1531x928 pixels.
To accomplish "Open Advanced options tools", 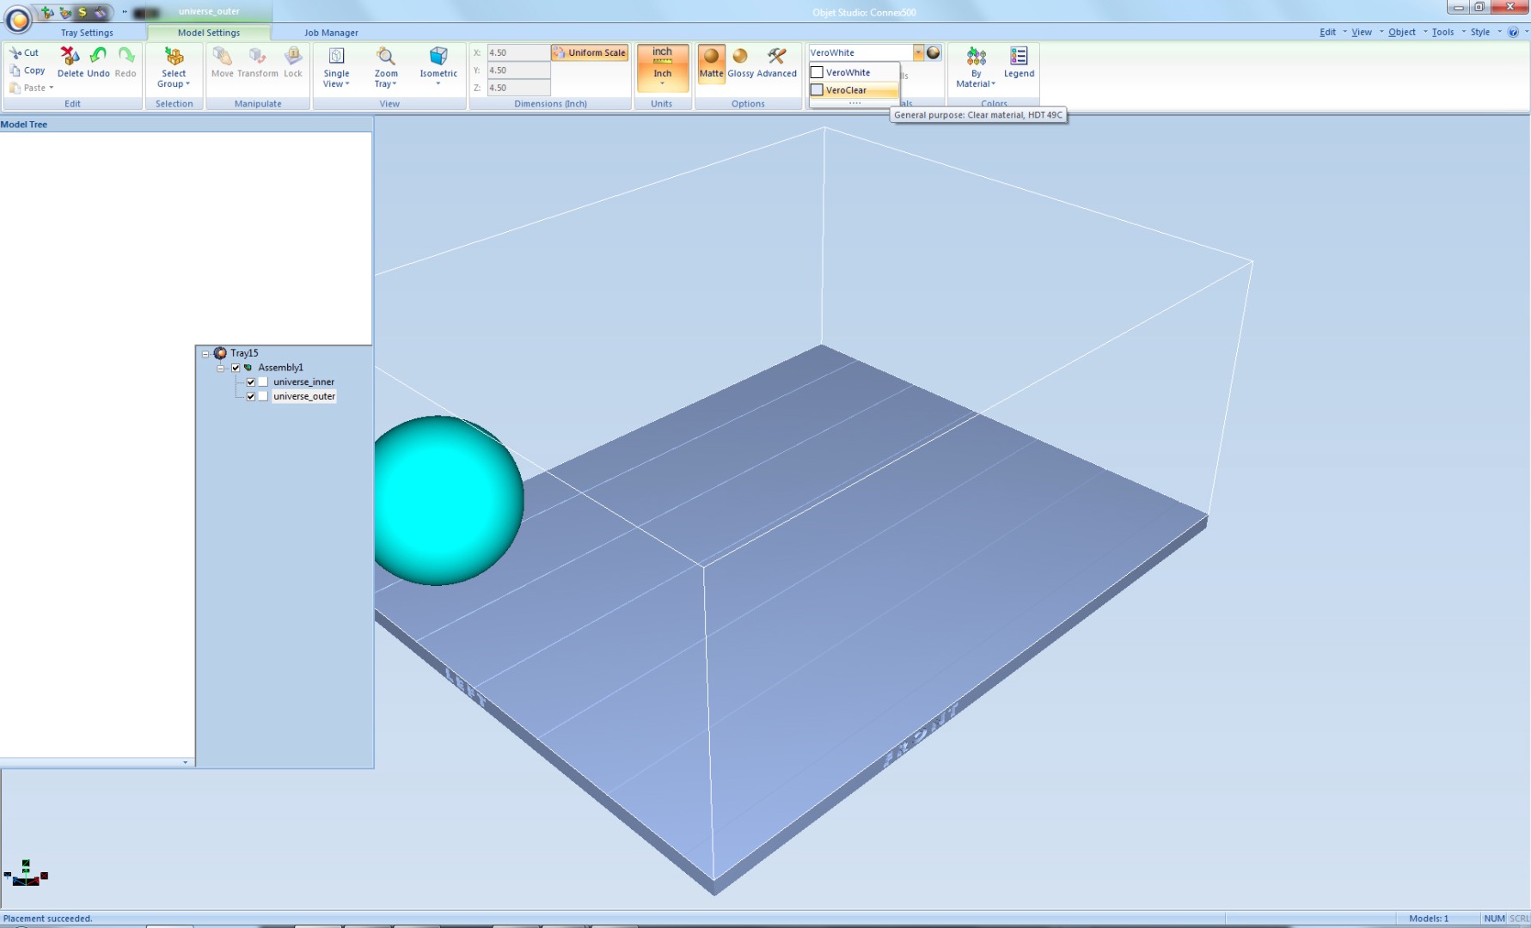I will point(777,63).
